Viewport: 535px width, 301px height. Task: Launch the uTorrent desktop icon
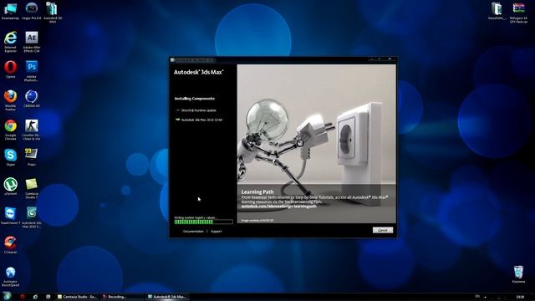pyautogui.click(x=10, y=186)
